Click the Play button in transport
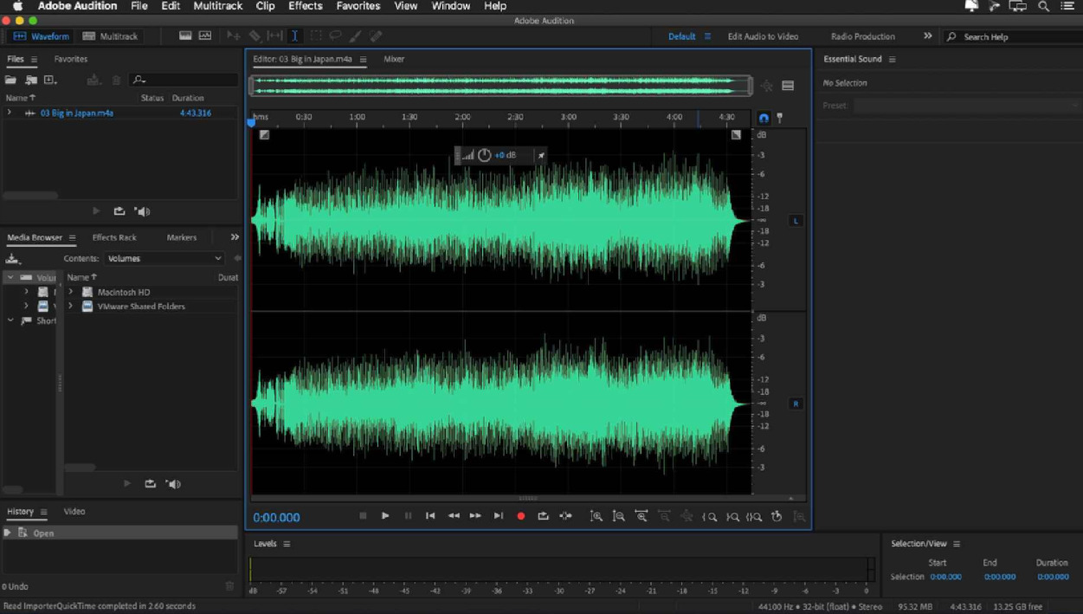The height and width of the screenshot is (614, 1083). (x=385, y=515)
